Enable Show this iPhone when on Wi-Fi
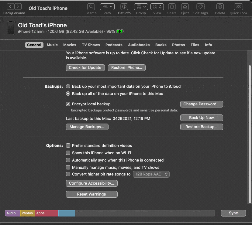This screenshot has width=252, height=225. 68,153
